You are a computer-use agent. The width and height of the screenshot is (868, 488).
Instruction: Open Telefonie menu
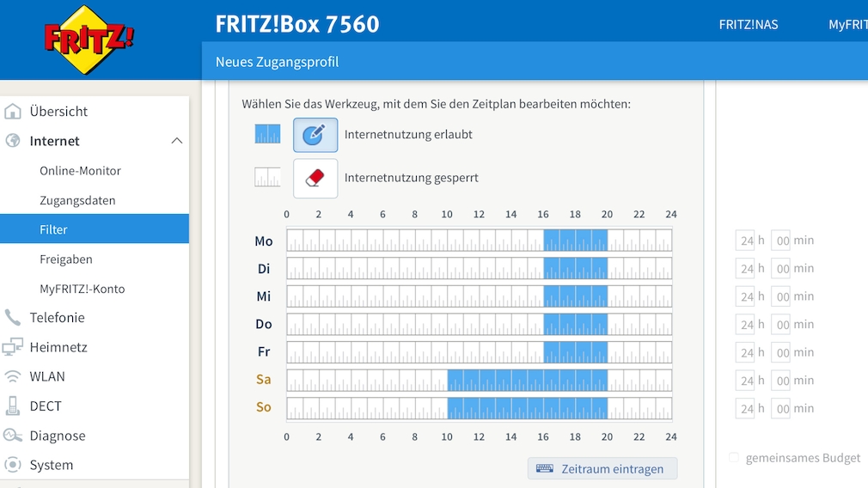point(57,318)
